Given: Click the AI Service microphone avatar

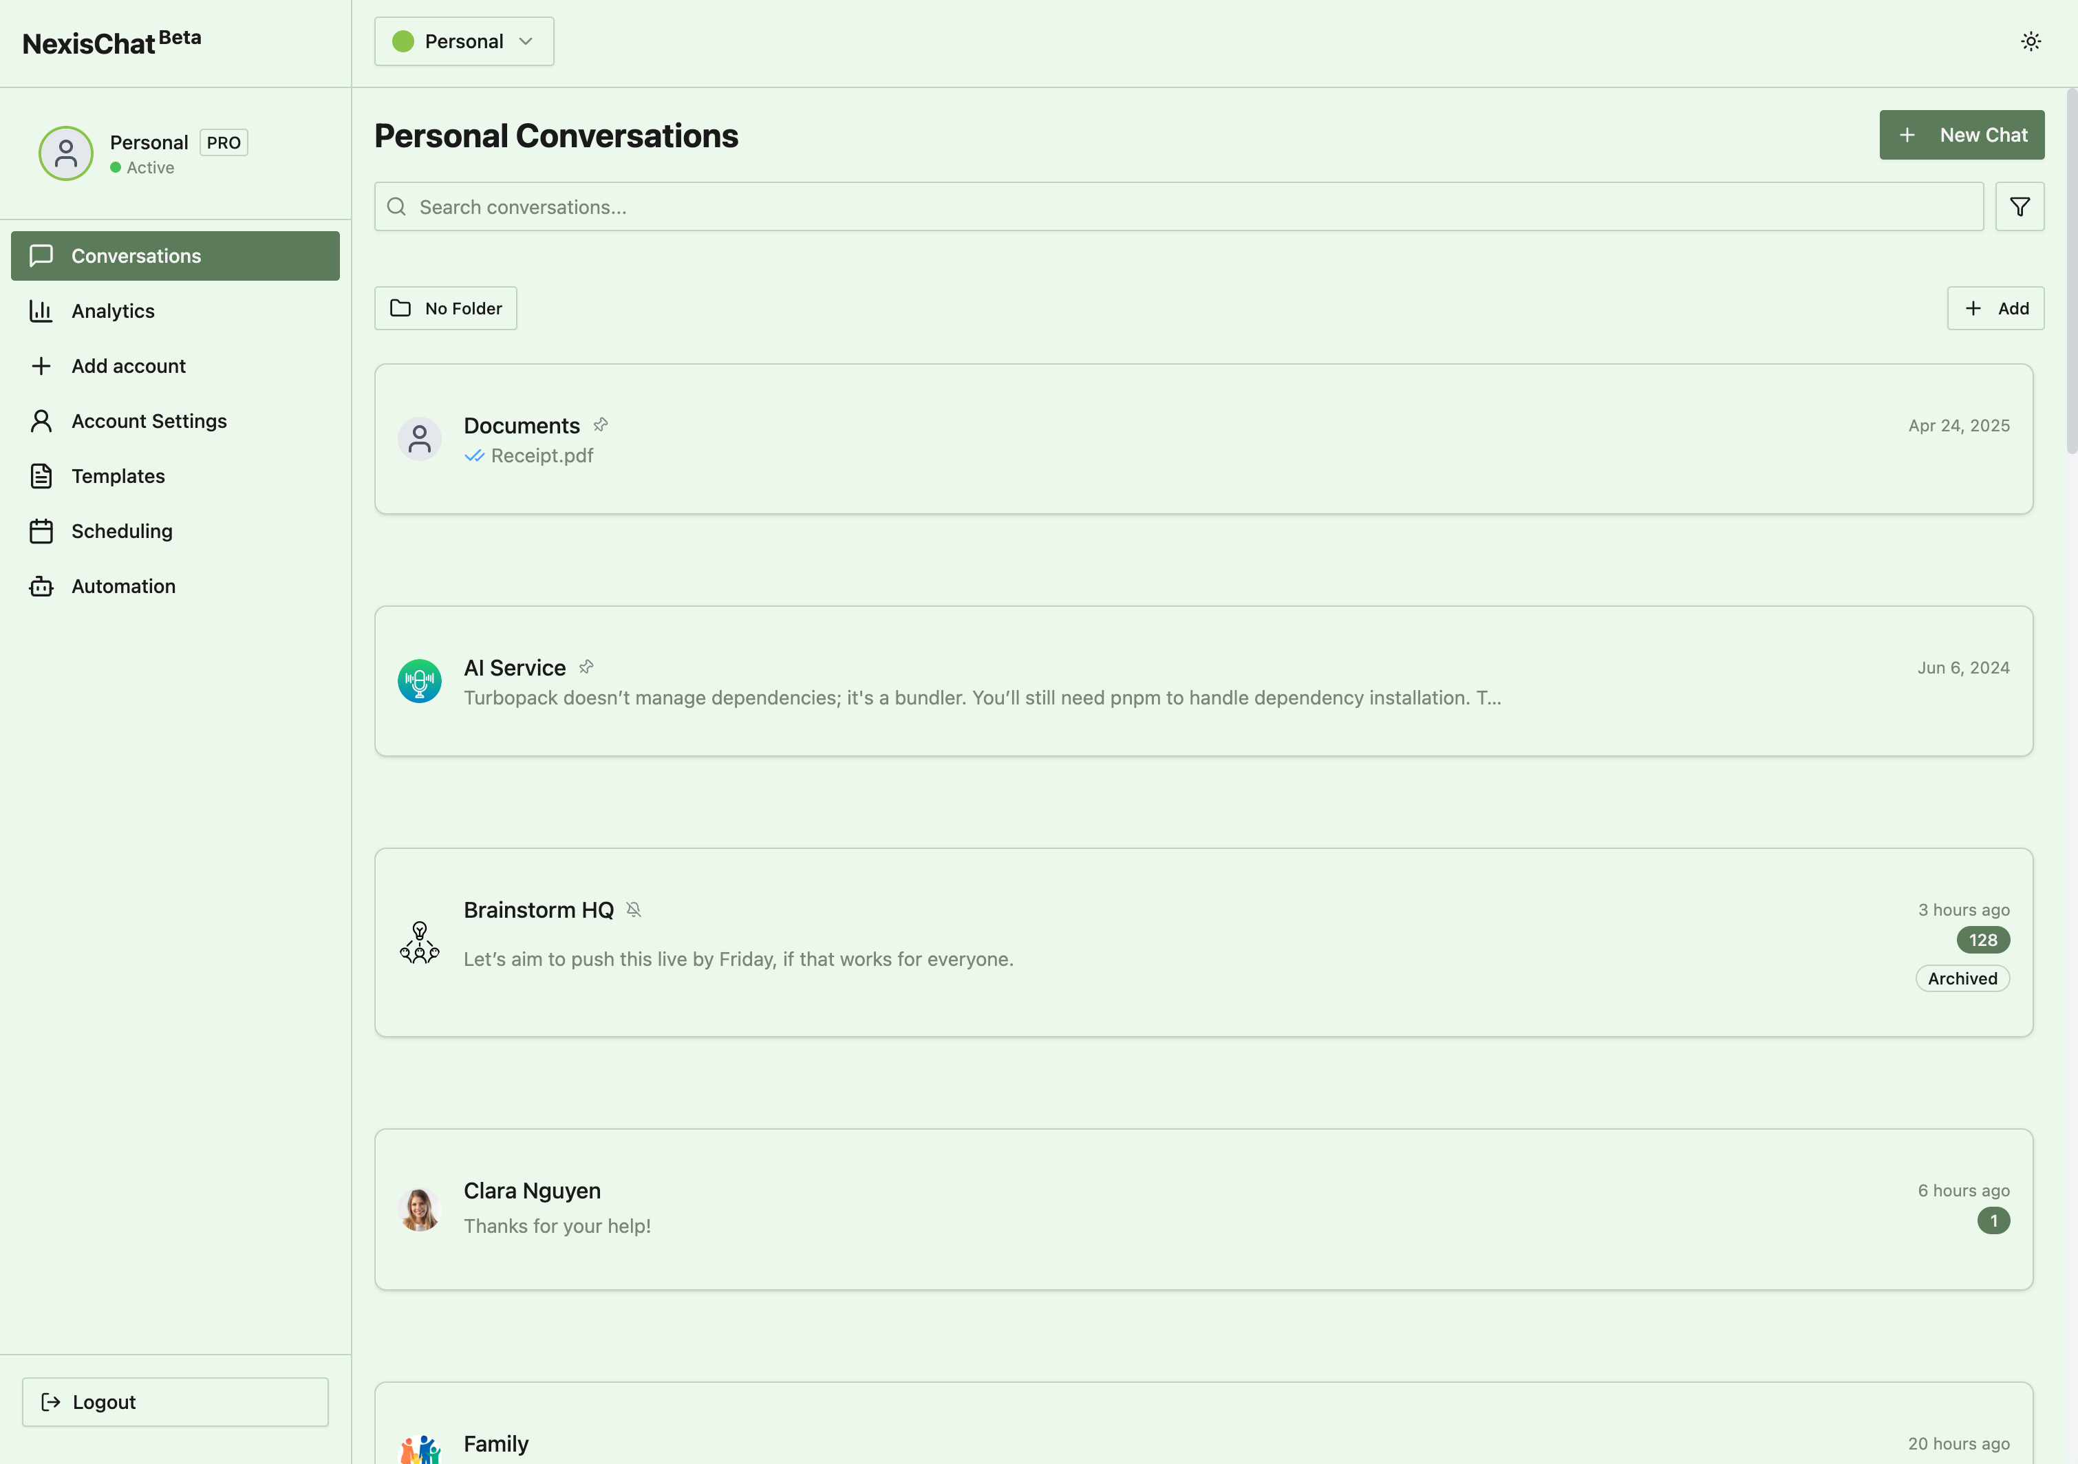Looking at the screenshot, I should pos(419,680).
